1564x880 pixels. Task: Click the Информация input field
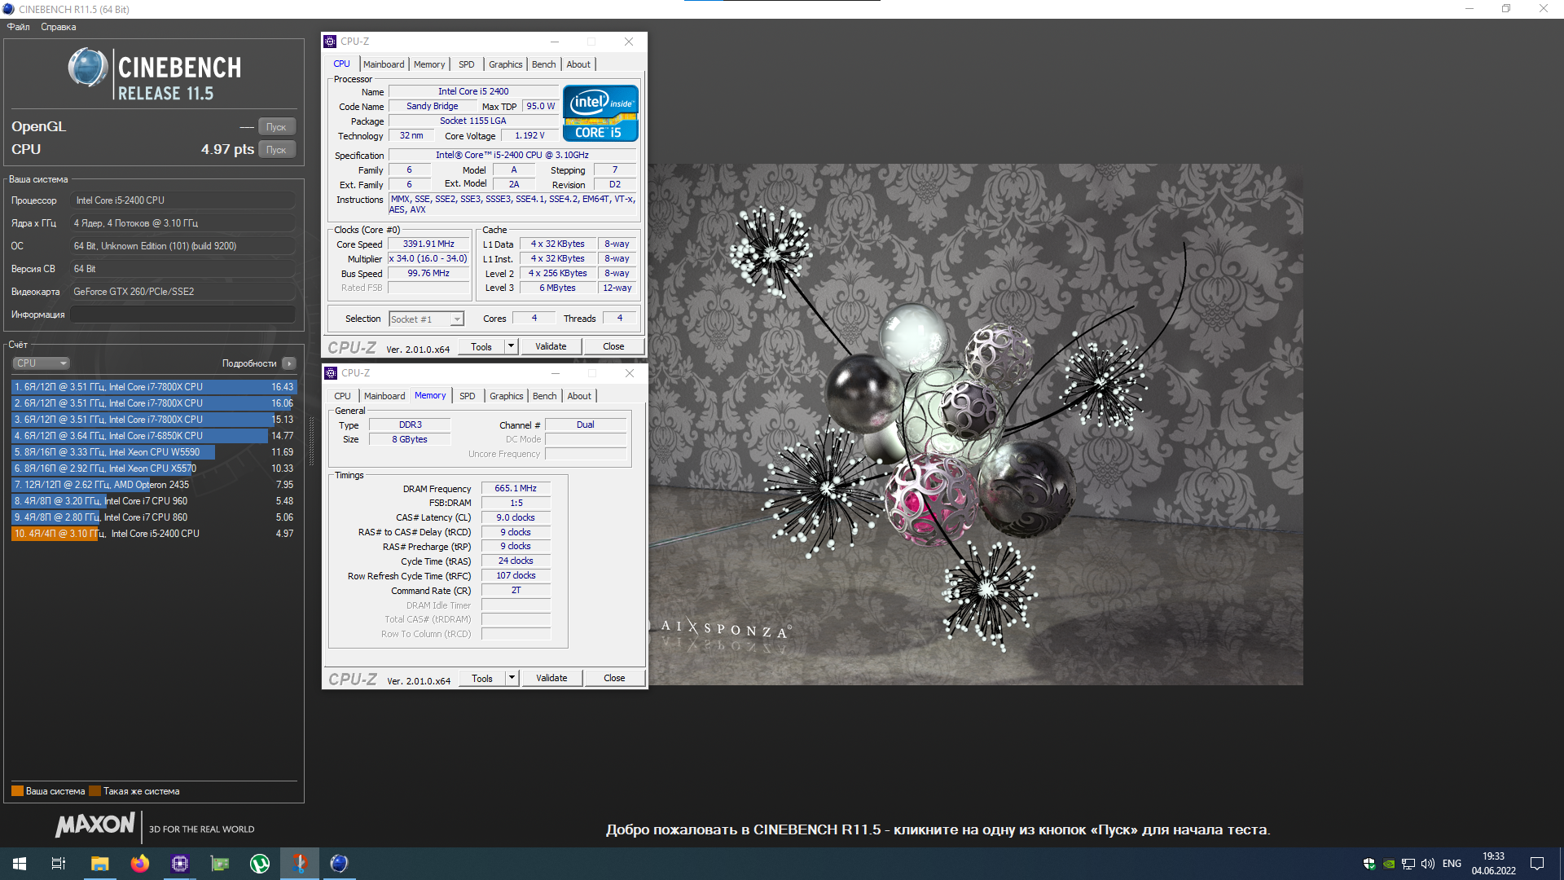pos(182,315)
